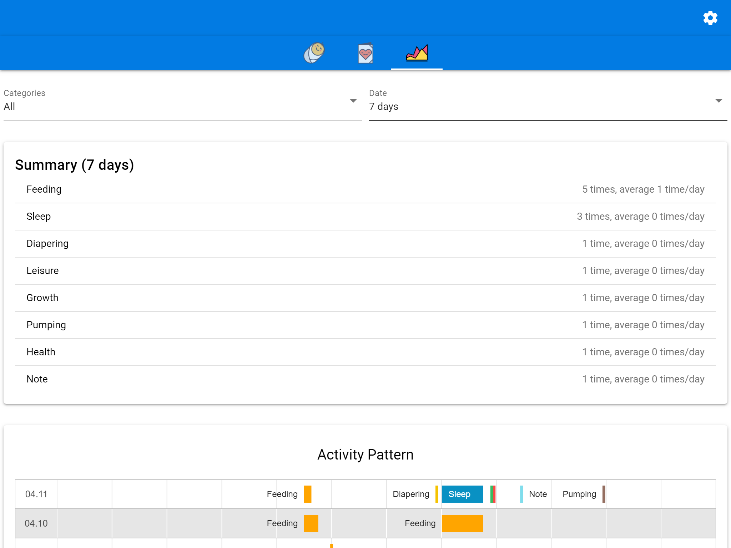This screenshot has width=731, height=548.
Task: Open the heart diary book tab
Action: [365, 53]
